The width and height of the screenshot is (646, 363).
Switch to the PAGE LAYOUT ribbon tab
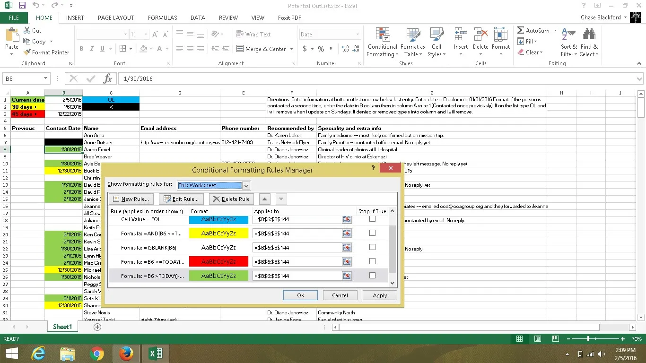click(x=116, y=18)
